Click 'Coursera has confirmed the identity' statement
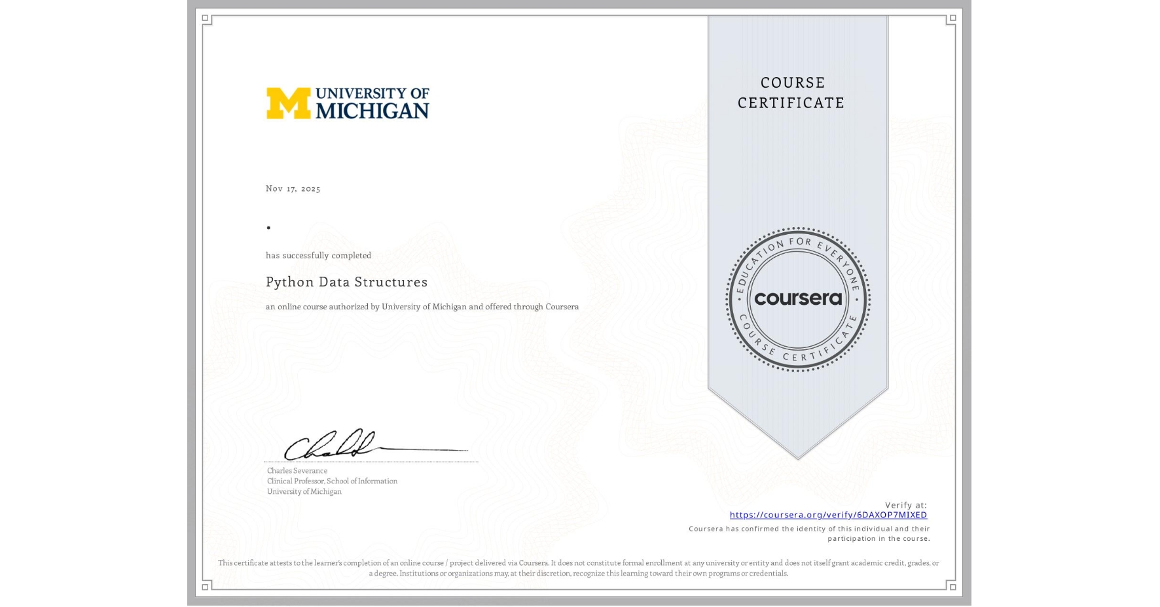Screen dimensions: 1160x607 (809, 534)
